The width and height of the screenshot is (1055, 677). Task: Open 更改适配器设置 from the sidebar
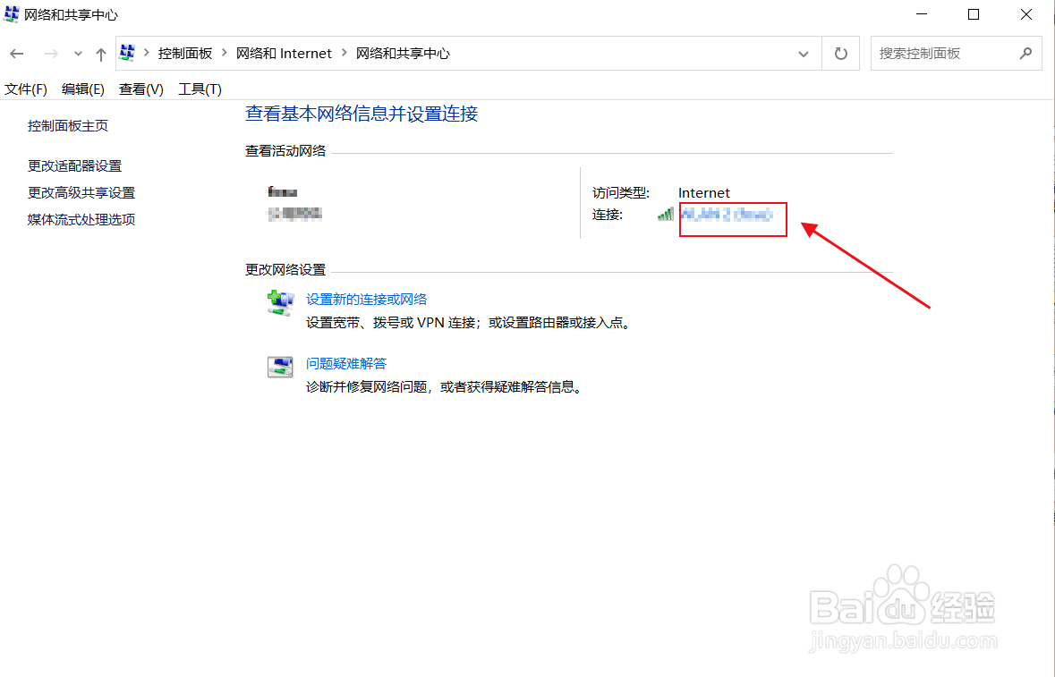[73, 165]
